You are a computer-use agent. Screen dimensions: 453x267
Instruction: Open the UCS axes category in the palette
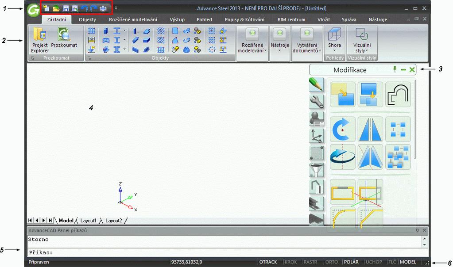click(x=316, y=136)
